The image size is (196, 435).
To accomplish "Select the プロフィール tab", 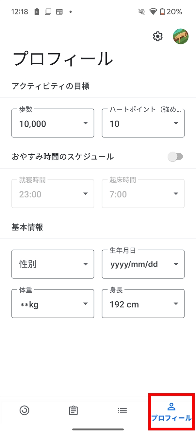I will click(x=171, y=412).
